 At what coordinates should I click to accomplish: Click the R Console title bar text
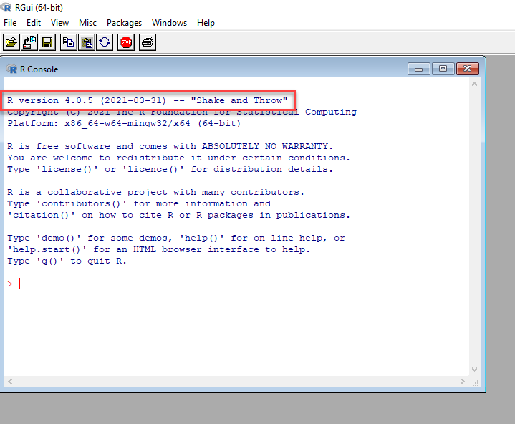(x=39, y=69)
